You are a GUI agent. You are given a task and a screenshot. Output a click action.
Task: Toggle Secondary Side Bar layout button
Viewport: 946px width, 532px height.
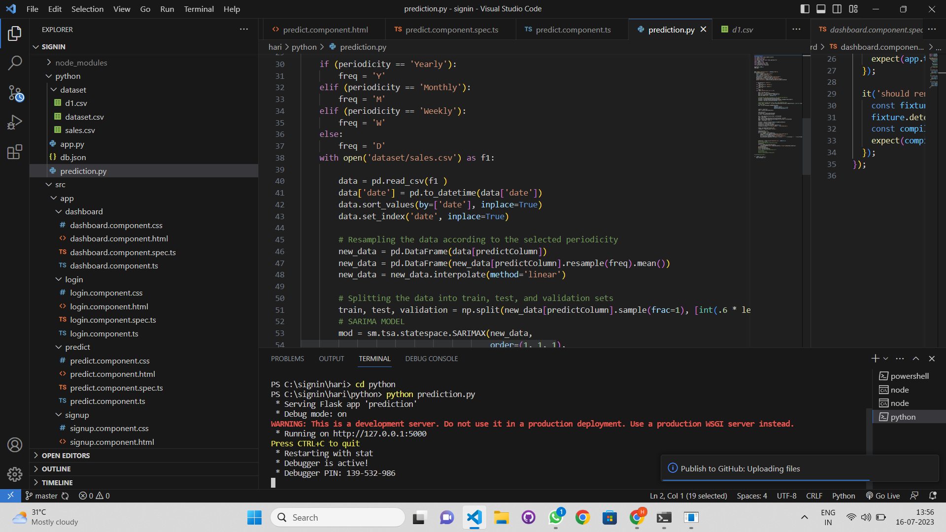[837, 9]
